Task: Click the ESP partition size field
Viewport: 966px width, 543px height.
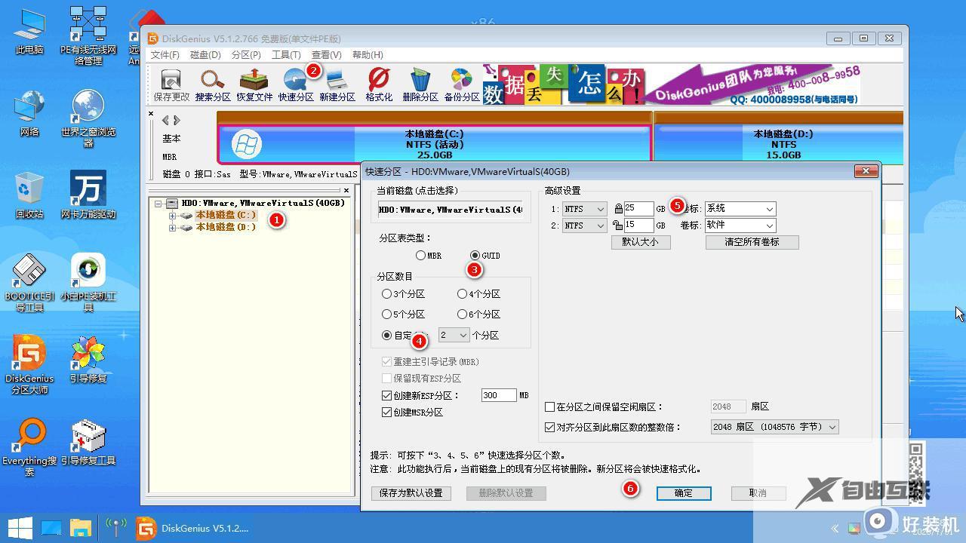Action: [499, 395]
